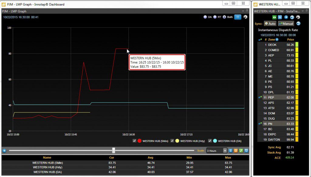The image size is (311, 177).
Task: Select the PEP zone row
Action: point(278,97)
